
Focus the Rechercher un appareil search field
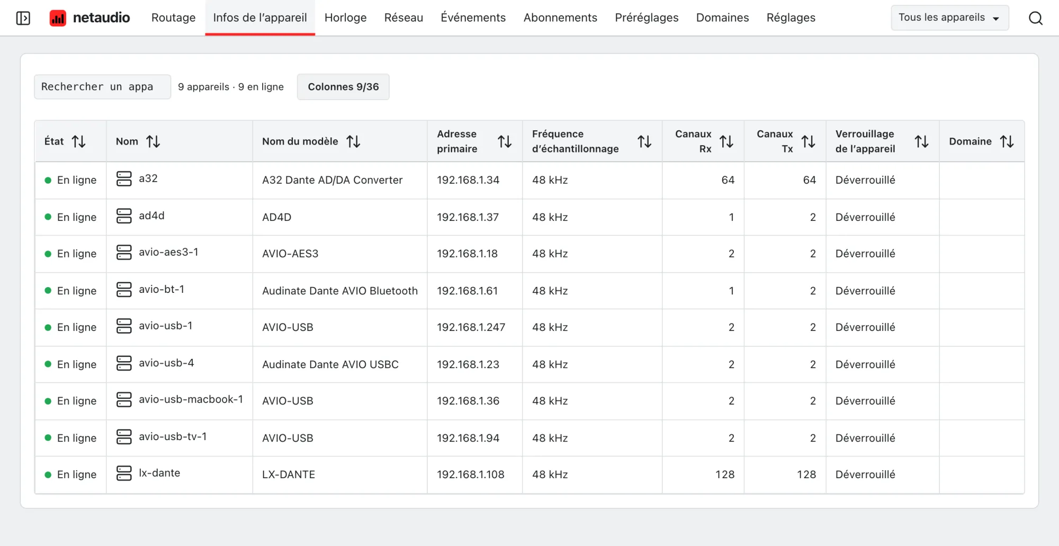coord(102,87)
